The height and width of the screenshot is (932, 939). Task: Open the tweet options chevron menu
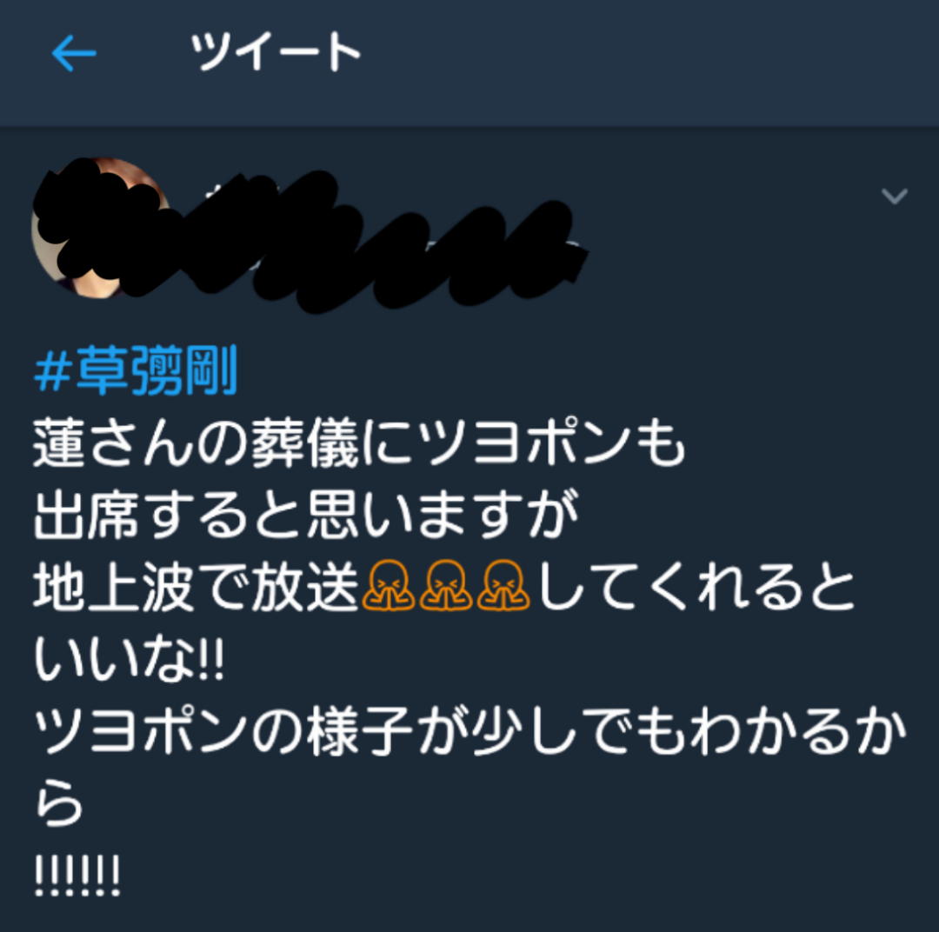click(x=894, y=196)
